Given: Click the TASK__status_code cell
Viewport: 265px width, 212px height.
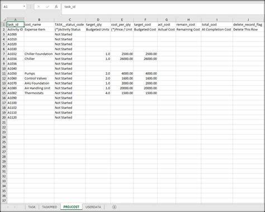Looking at the screenshot, I should pyautogui.click(x=70, y=25).
